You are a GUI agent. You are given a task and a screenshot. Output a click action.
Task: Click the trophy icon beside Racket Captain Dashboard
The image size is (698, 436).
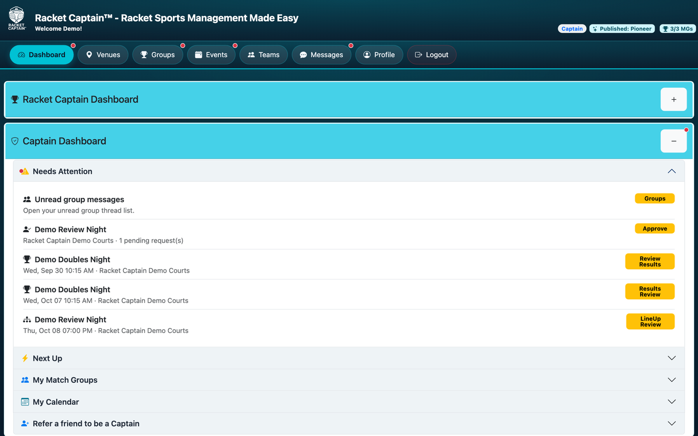pos(15,100)
